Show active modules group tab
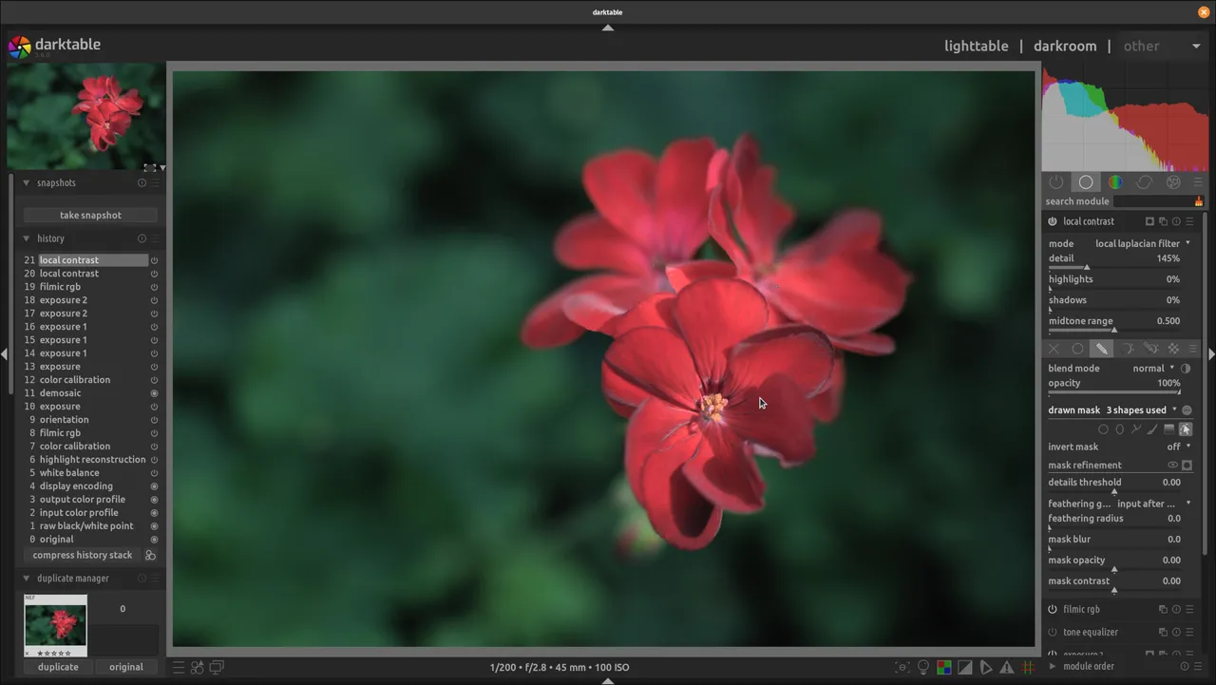The image size is (1216, 685). coord(1055,182)
